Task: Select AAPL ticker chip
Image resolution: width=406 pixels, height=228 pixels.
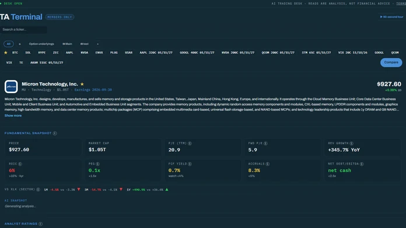Action: tap(69, 53)
